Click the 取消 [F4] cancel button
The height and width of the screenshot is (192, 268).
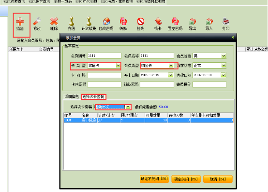click(218, 179)
